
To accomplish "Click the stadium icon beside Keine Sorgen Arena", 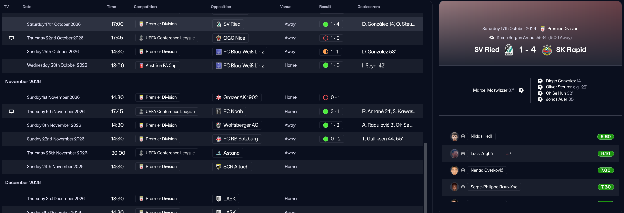I will coord(492,38).
